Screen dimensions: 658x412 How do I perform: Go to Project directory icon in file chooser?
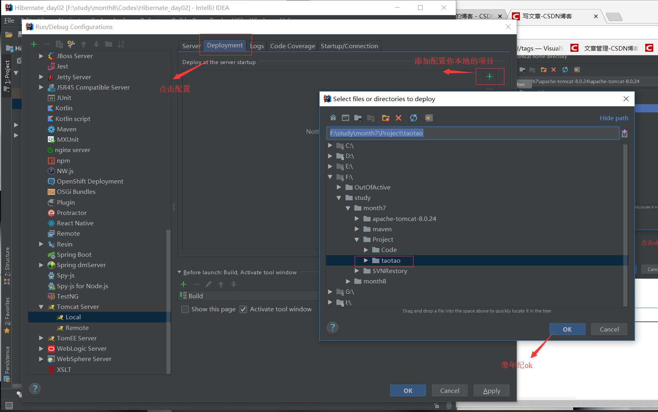358,118
